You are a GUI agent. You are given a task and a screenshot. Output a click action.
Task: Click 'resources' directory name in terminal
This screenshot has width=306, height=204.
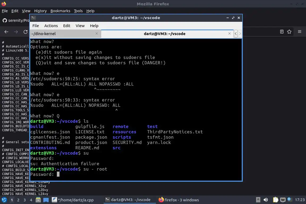point(124,132)
